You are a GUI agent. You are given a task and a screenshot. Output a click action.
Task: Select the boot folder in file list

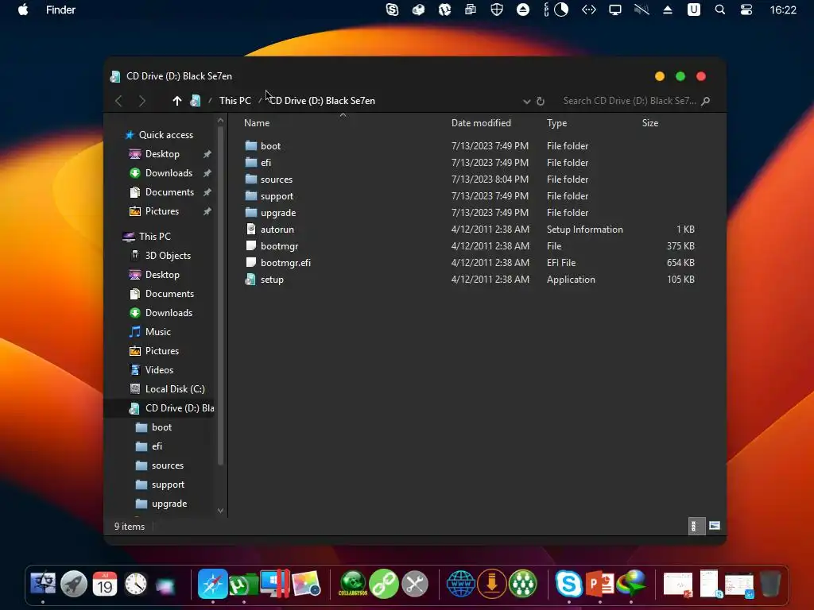tap(270, 146)
